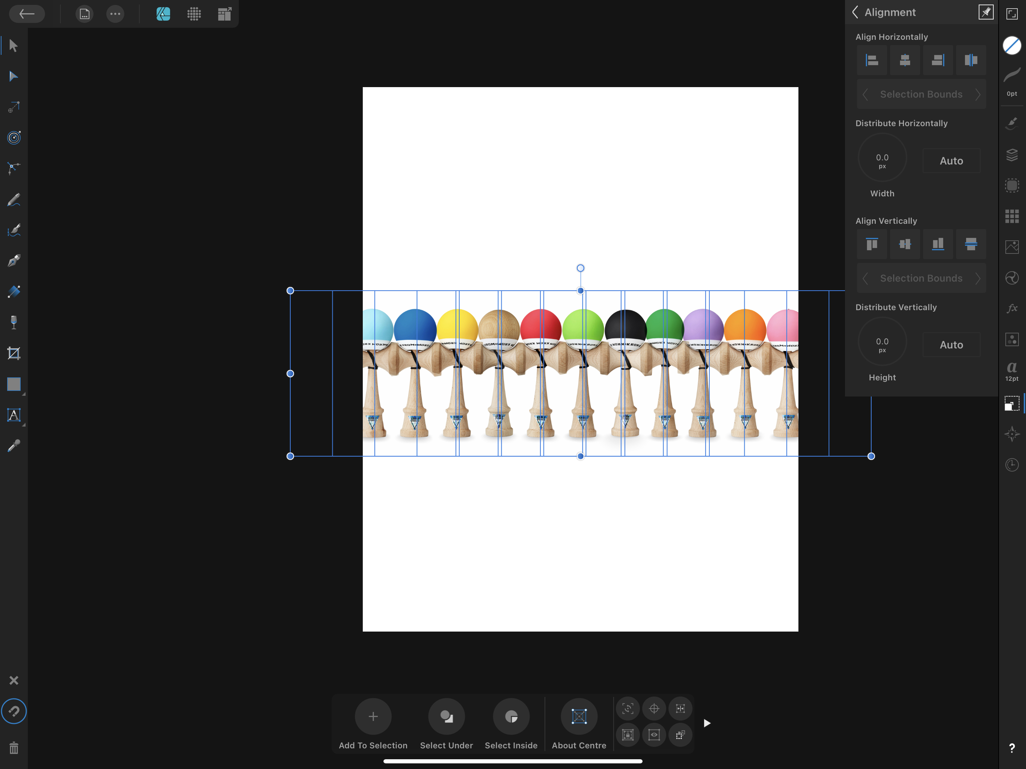Enable Auto for horizontal distribution

(951, 161)
